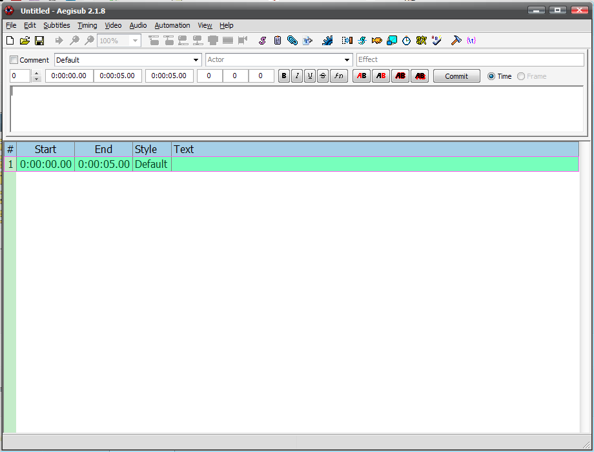Save subtitles with the floppy disk icon
The width and height of the screenshot is (594, 452).
pyautogui.click(x=39, y=41)
